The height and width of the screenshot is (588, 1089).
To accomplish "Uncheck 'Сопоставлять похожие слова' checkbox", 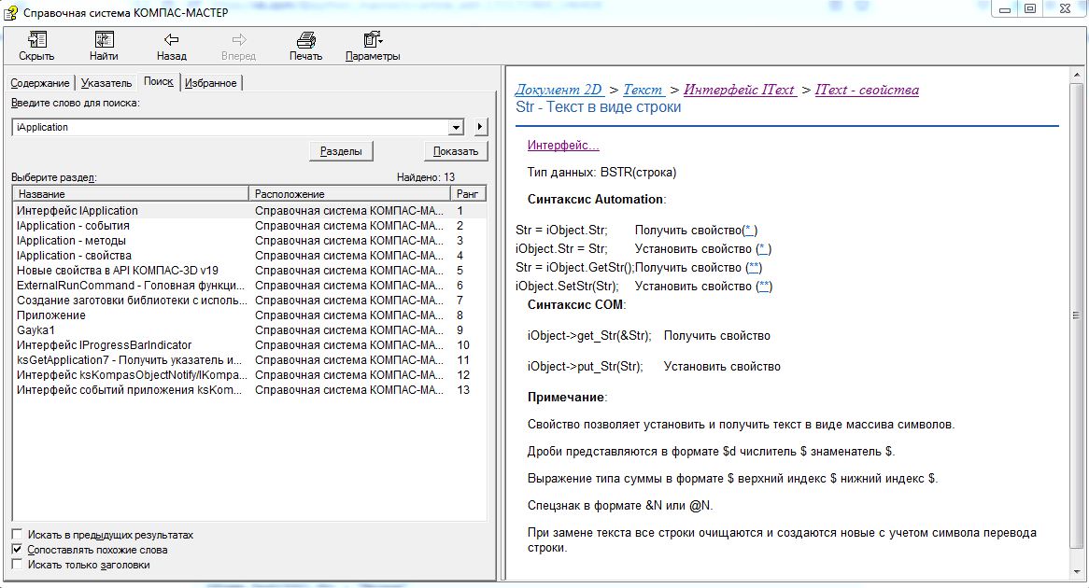I will 18,549.
